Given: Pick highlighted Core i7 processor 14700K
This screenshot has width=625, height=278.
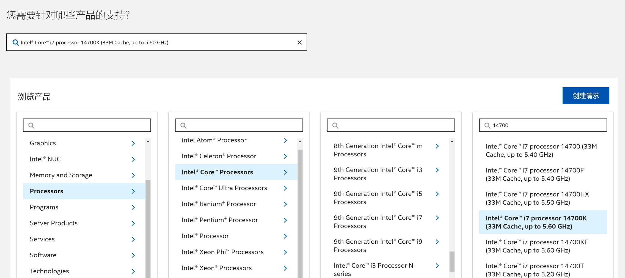Looking at the screenshot, I should [543, 222].
